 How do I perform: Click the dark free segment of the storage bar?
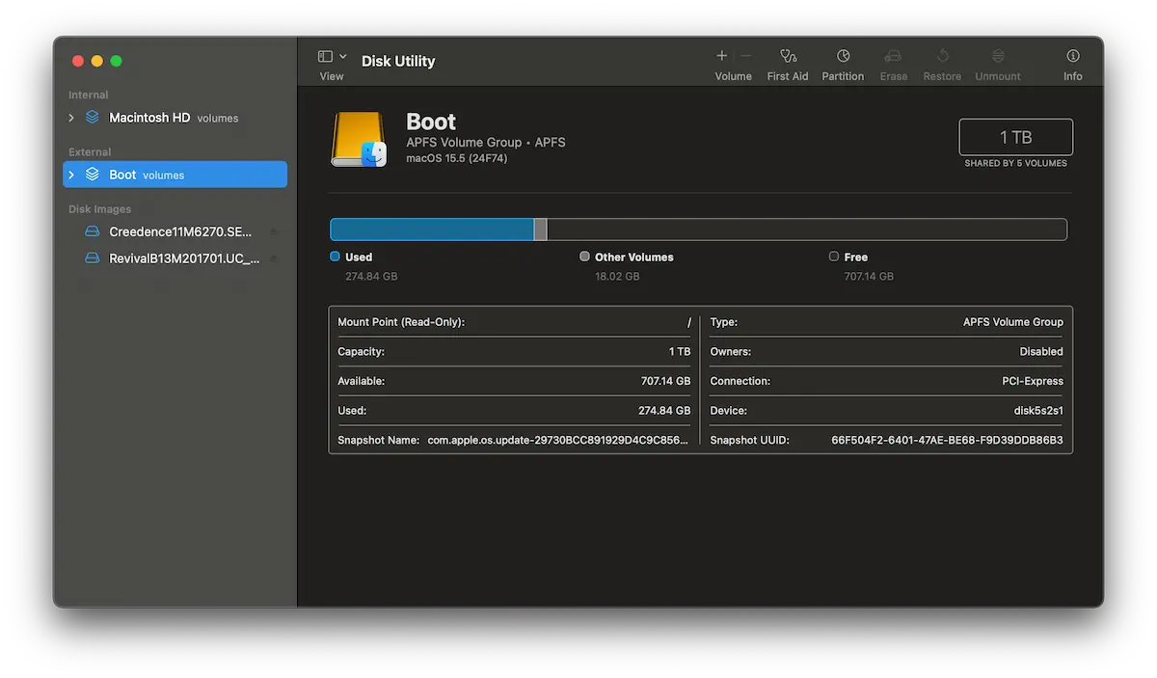[x=807, y=230]
